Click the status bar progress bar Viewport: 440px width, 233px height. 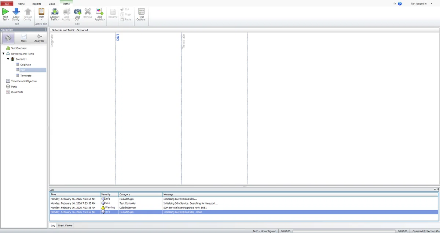344,231
